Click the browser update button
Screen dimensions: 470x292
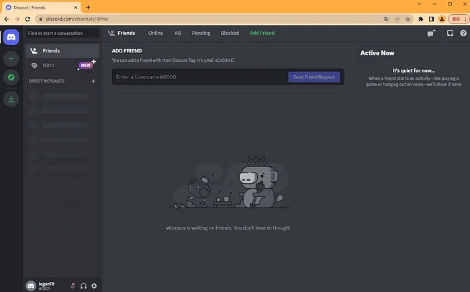click(x=458, y=19)
